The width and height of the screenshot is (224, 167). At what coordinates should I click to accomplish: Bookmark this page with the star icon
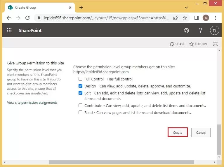pos(185,18)
